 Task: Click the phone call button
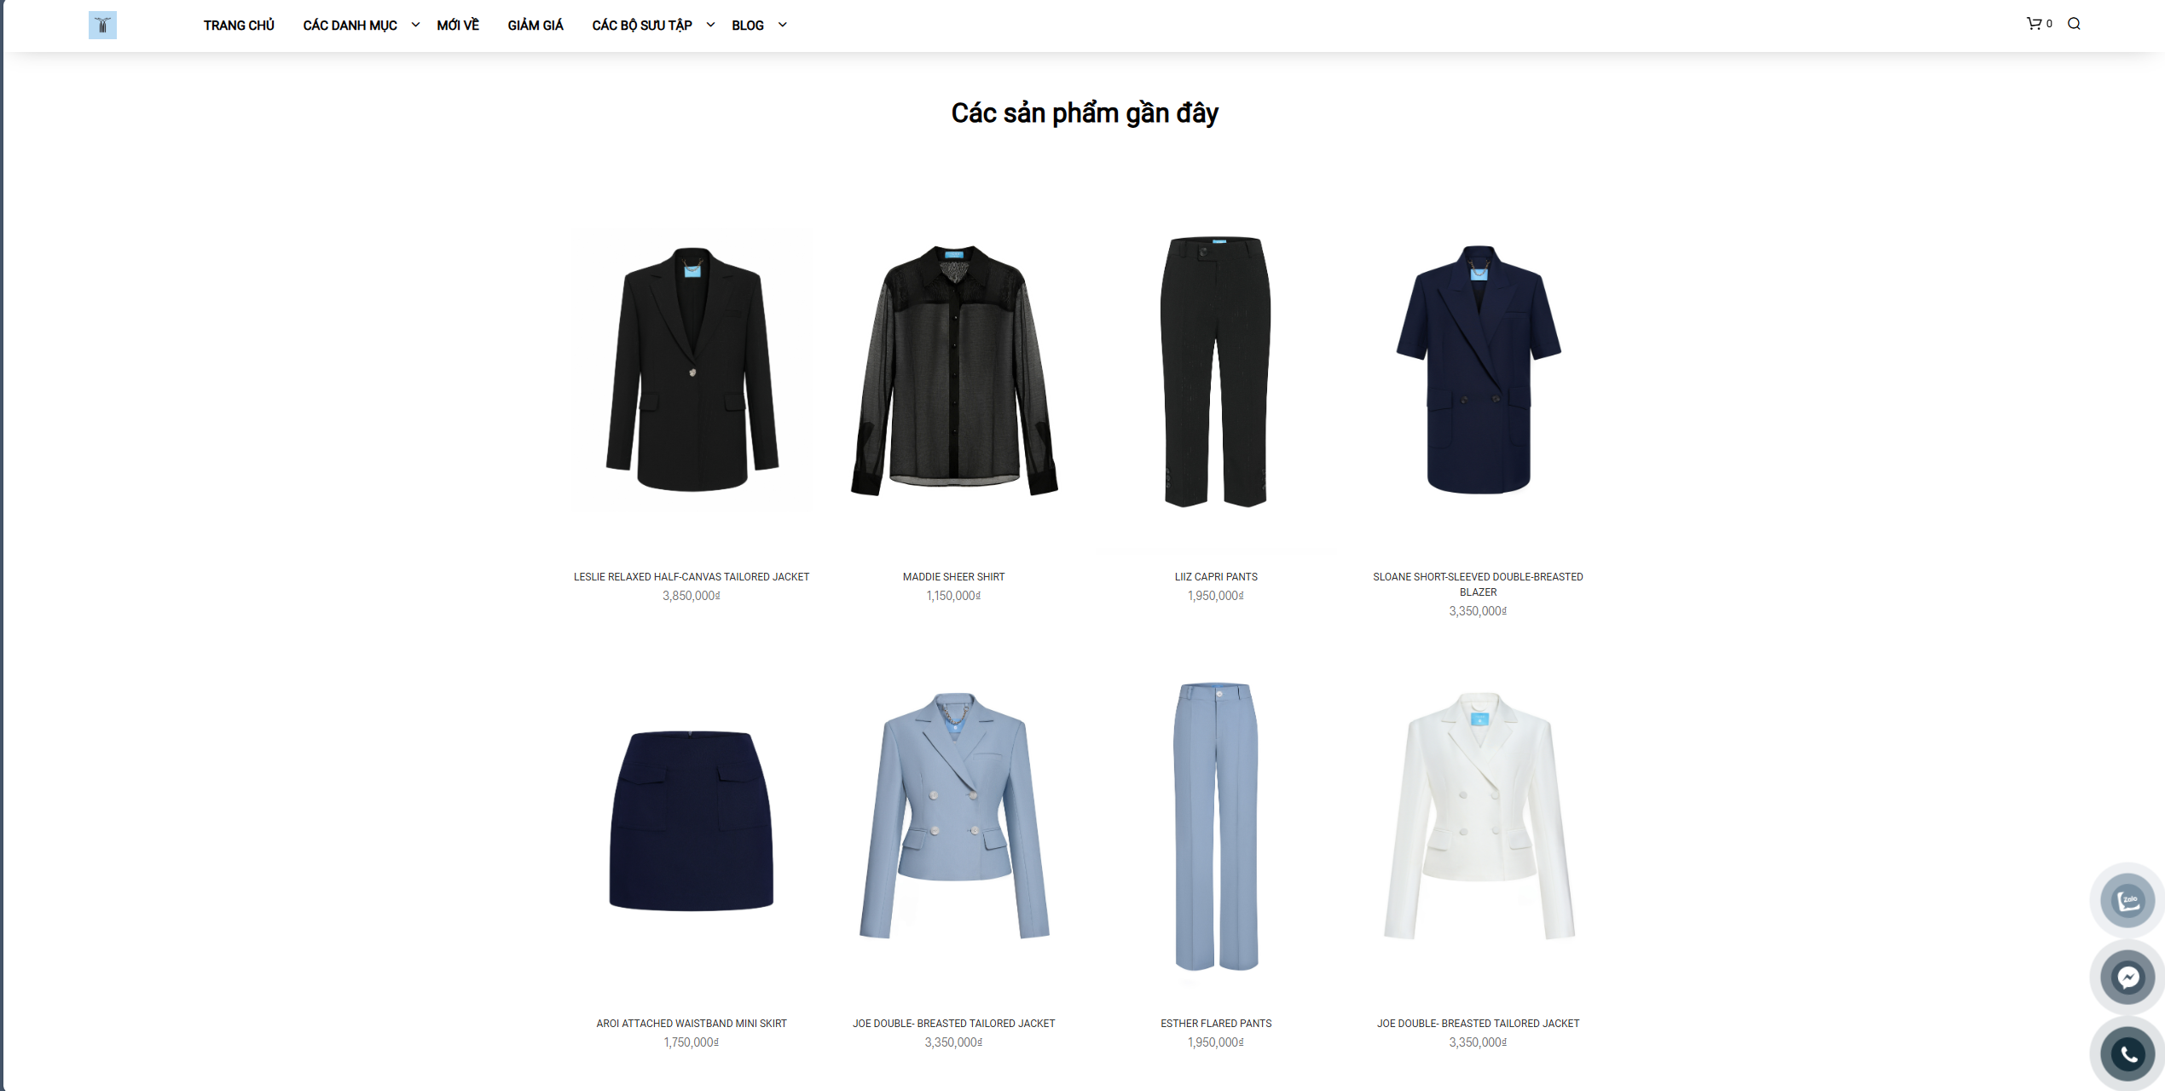(x=2127, y=1053)
